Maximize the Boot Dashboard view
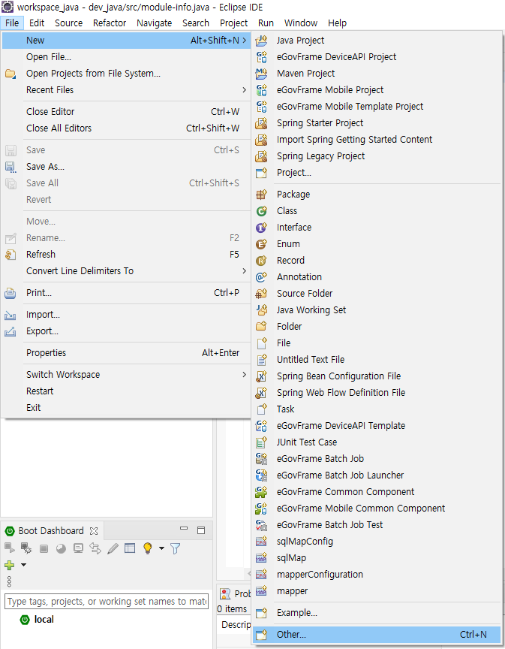Screen dimensions: 505x649 click(x=201, y=530)
